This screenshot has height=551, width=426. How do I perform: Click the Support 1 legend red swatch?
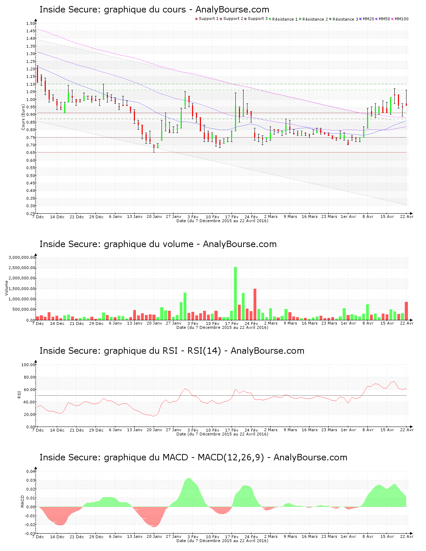tap(196, 19)
